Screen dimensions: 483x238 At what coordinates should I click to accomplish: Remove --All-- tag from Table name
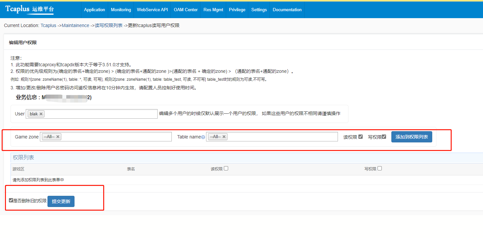pyautogui.click(x=224, y=137)
